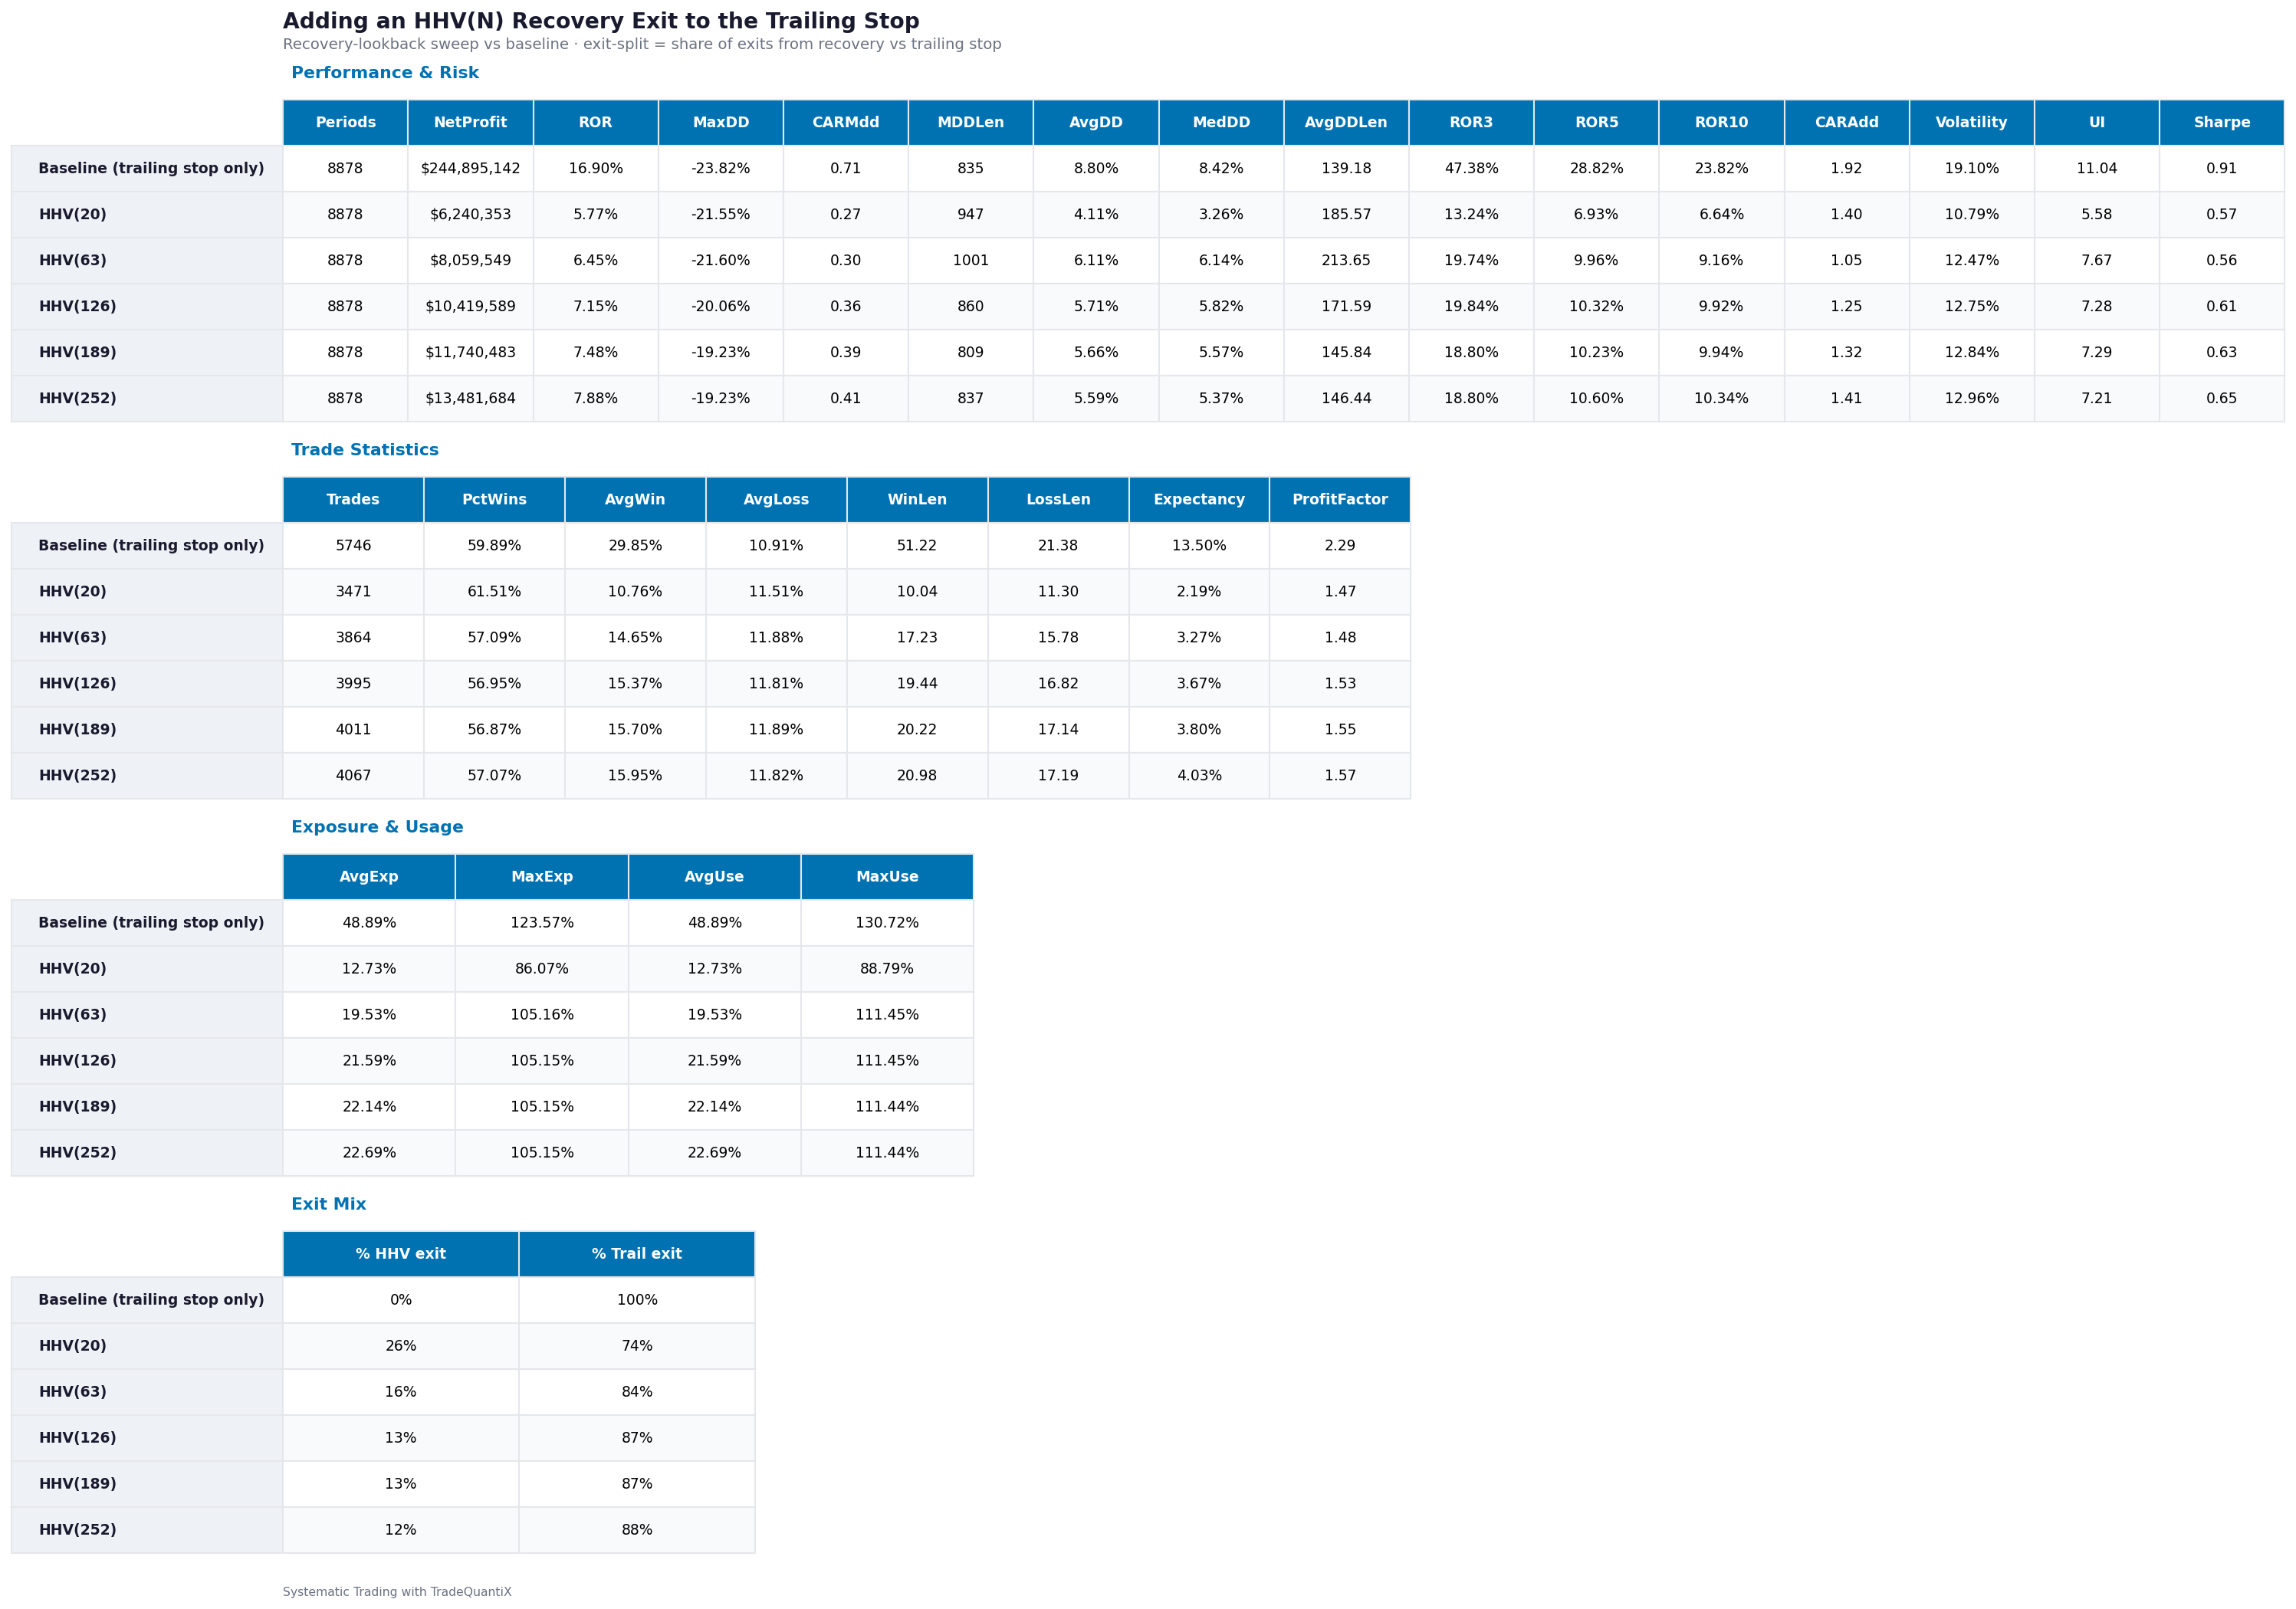
Task: Select the "Sharpe" column header
Action: [x=2222, y=123]
